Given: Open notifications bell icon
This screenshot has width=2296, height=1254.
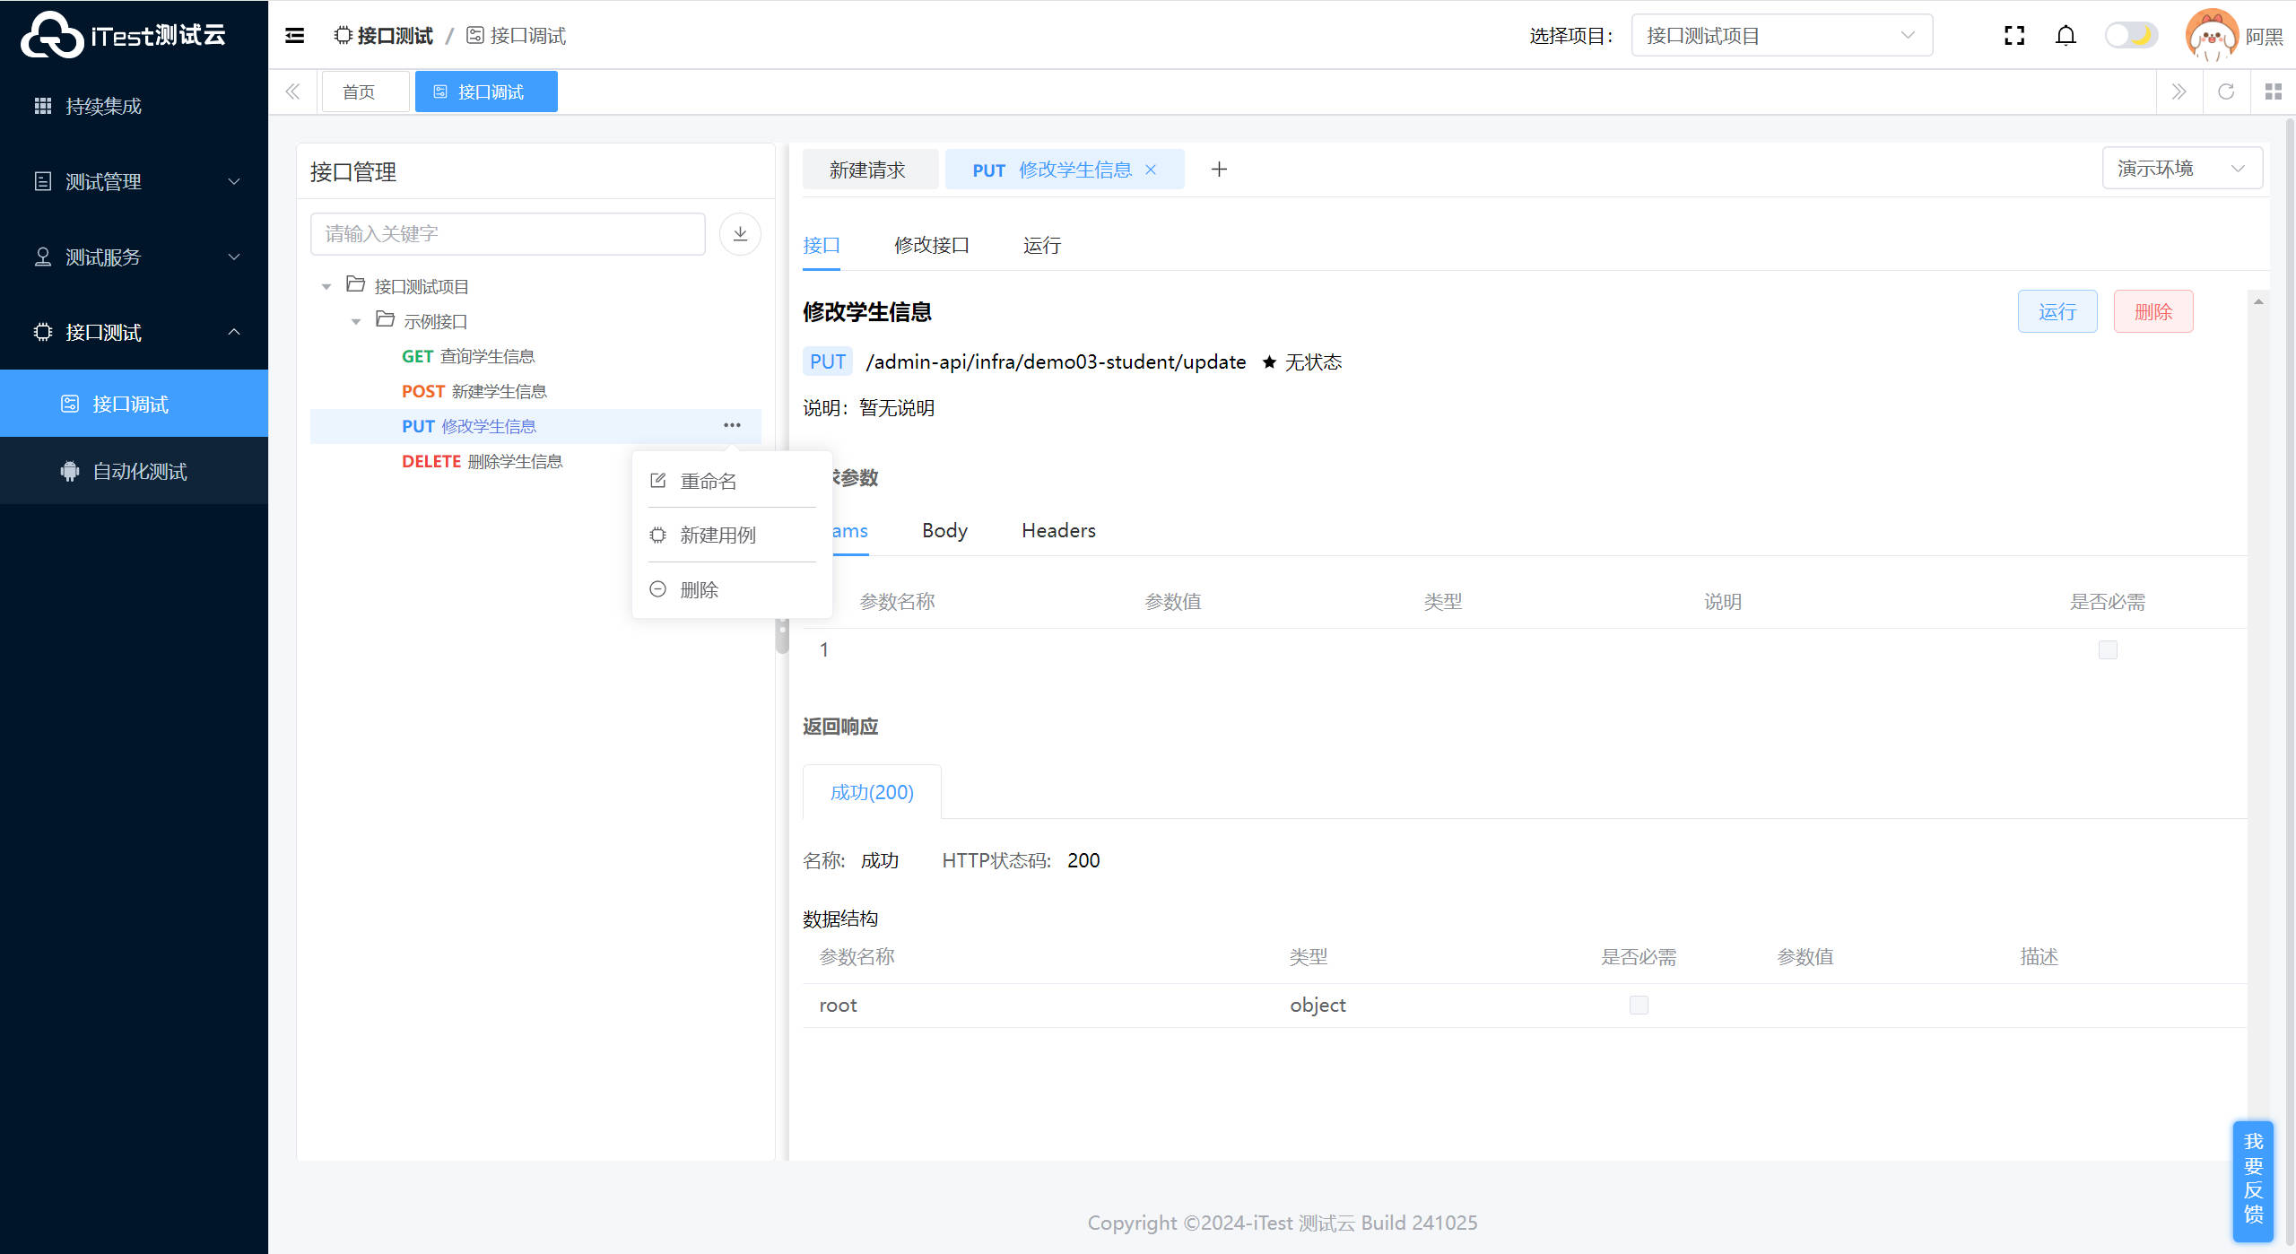Looking at the screenshot, I should [x=2066, y=36].
